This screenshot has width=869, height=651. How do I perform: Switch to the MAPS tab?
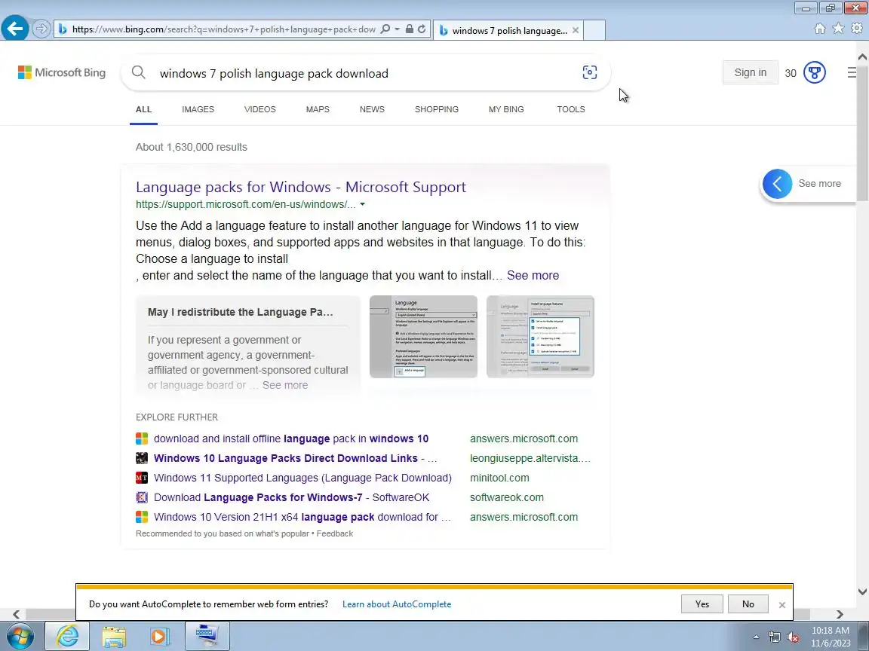click(x=318, y=109)
